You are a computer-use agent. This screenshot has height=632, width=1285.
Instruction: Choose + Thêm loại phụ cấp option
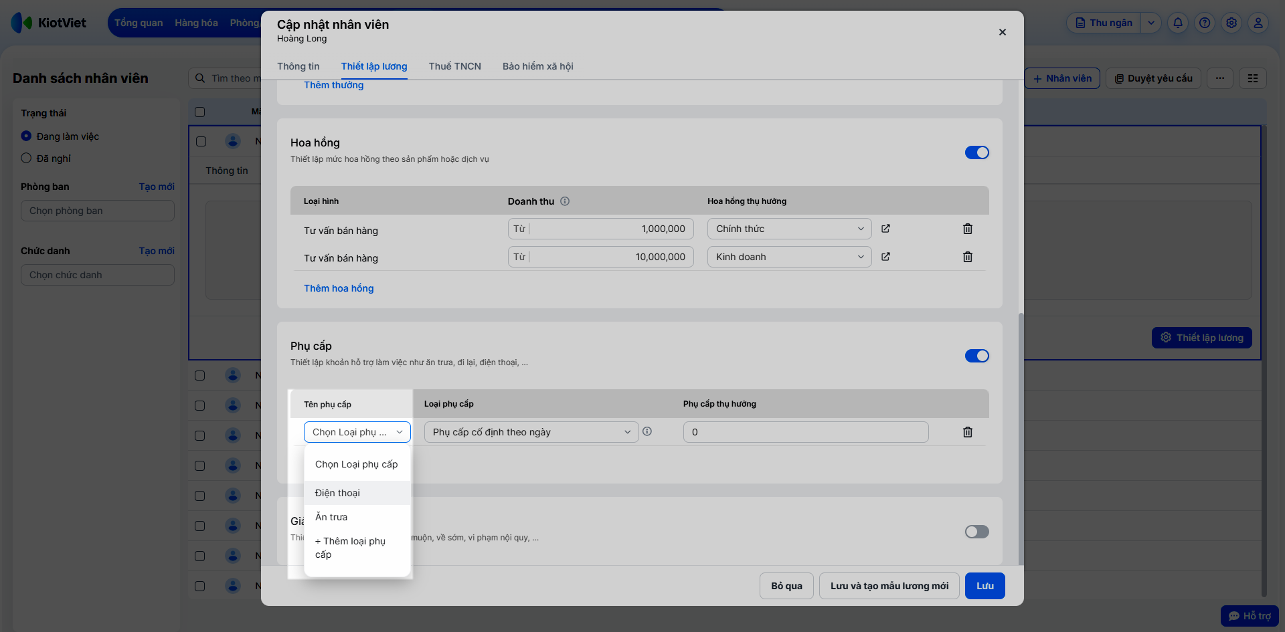(x=357, y=548)
